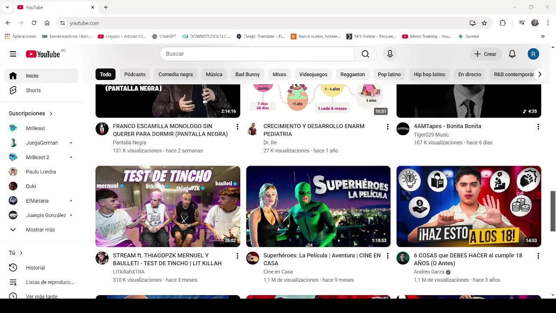
Task: Go to Inicio in the sidebar
Action: [x=42, y=76]
